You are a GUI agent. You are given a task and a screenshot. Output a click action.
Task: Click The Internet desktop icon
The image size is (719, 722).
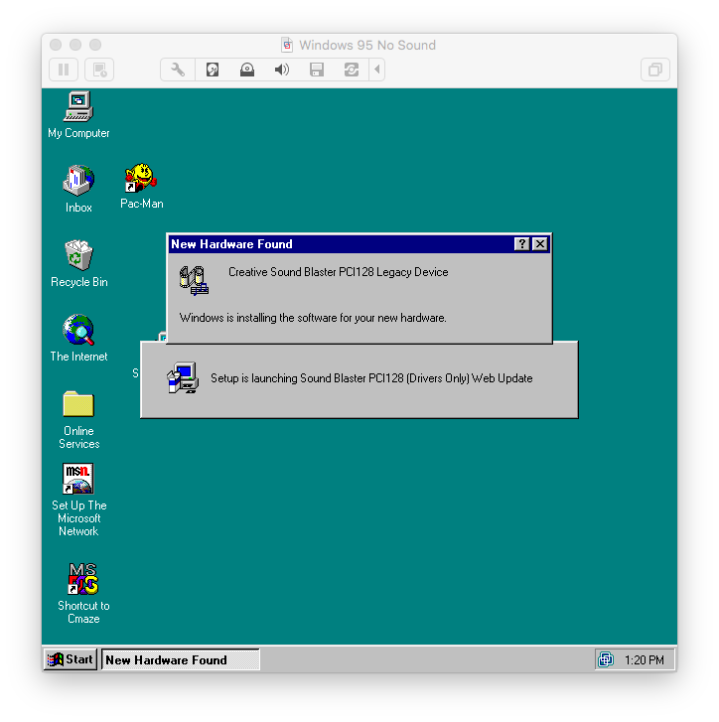pos(78,330)
